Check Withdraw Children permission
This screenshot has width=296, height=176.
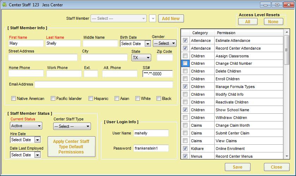185,117
